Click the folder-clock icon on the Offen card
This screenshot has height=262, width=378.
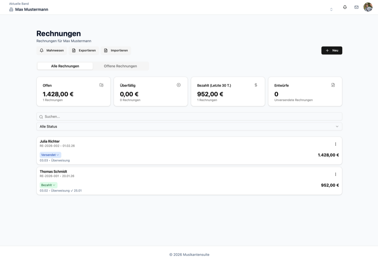point(102,85)
